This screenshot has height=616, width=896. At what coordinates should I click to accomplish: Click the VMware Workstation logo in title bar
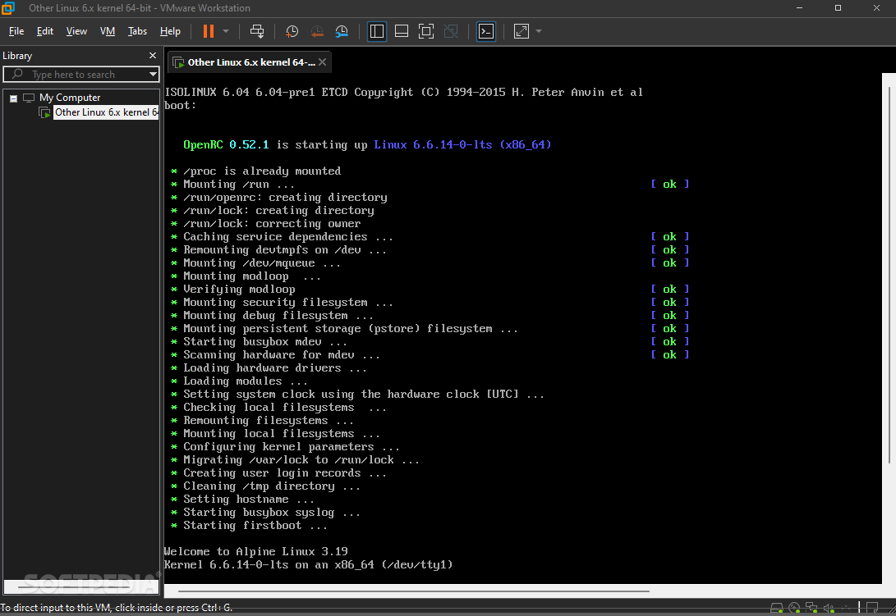pyautogui.click(x=8, y=8)
